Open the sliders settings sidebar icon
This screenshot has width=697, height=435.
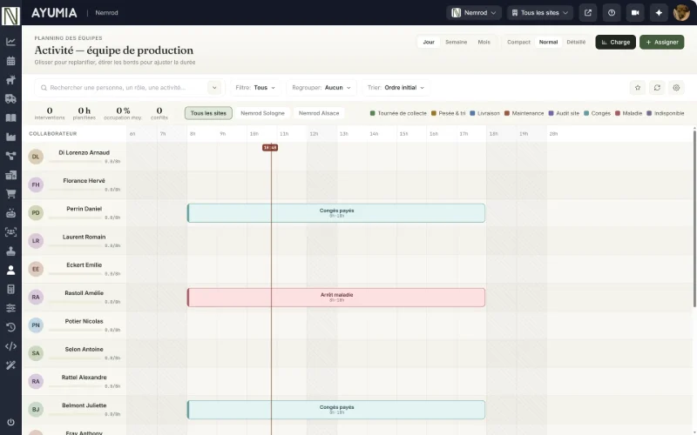(x=10, y=308)
